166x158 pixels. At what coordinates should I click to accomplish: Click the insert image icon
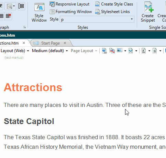pyautogui.click(x=120, y=50)
